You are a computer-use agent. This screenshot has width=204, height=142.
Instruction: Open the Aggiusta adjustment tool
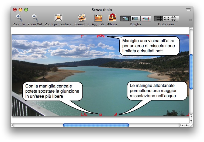click(98, 18)
